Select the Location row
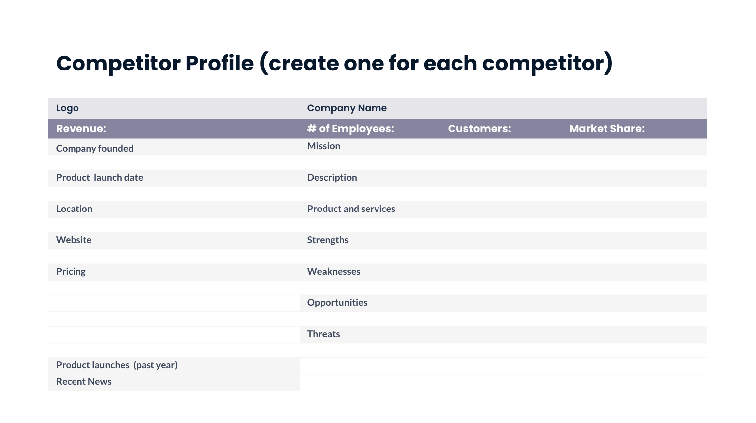The height and width of the screenshot is (423, 756). (75, 209)
